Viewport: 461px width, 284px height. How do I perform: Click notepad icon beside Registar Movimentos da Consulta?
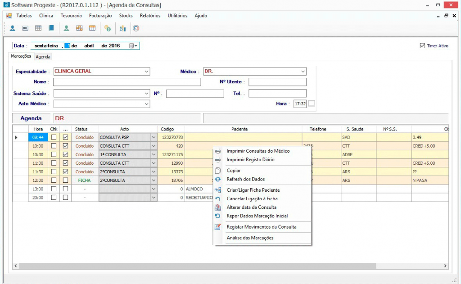(218, 227)
